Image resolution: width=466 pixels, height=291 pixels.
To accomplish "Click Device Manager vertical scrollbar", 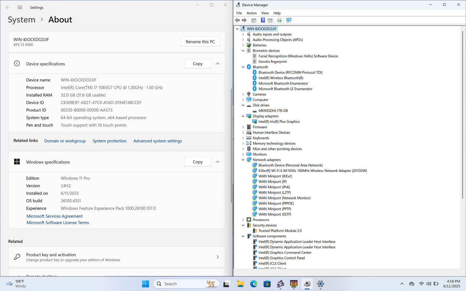I will pyautogui.click(x=463, y=115).
